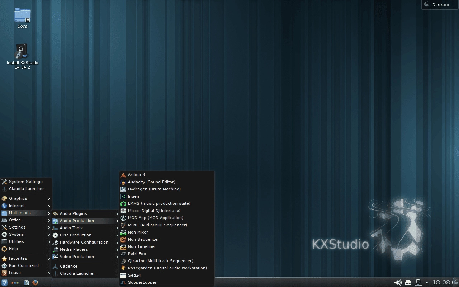Viewport: 459px width, 287px height.
Task: Expand the Graphics submenu arrow
Action: [49, 199]
